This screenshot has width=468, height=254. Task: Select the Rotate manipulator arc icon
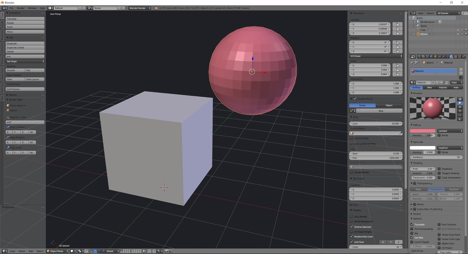point(99,251)
